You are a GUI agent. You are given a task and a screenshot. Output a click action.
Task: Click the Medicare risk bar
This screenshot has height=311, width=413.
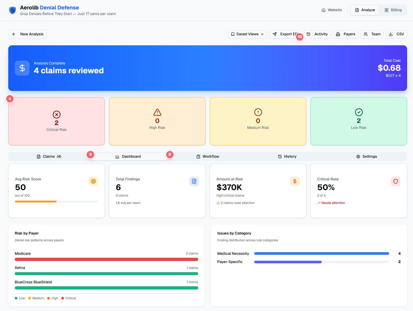tap(106, 259)
